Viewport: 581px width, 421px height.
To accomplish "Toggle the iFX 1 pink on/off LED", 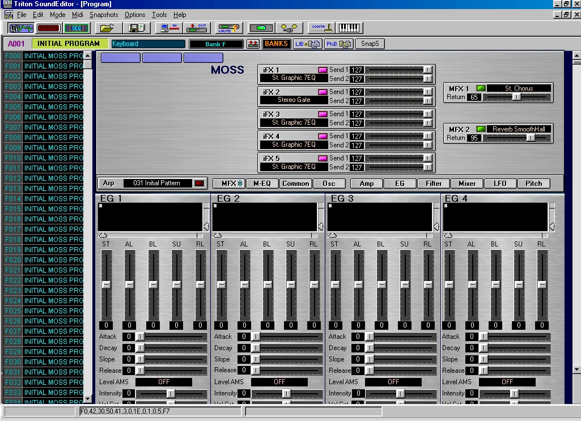I will tap(323, 70).
